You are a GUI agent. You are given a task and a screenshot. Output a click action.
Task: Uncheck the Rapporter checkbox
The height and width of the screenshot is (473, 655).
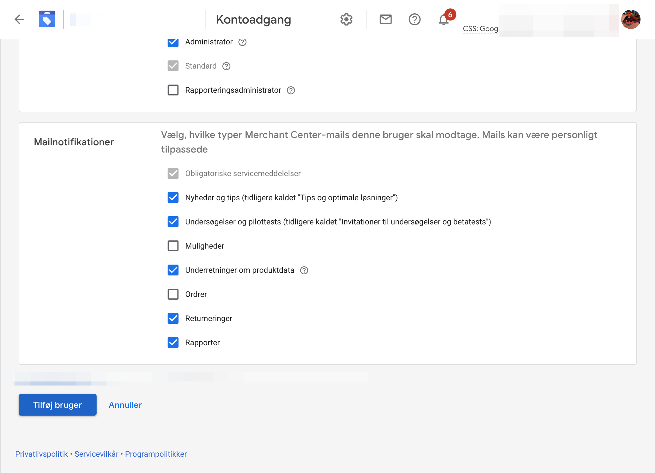(173, 343)
